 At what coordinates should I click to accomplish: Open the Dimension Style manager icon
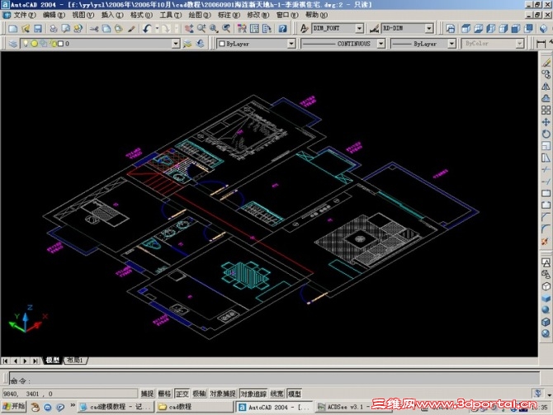375,29
